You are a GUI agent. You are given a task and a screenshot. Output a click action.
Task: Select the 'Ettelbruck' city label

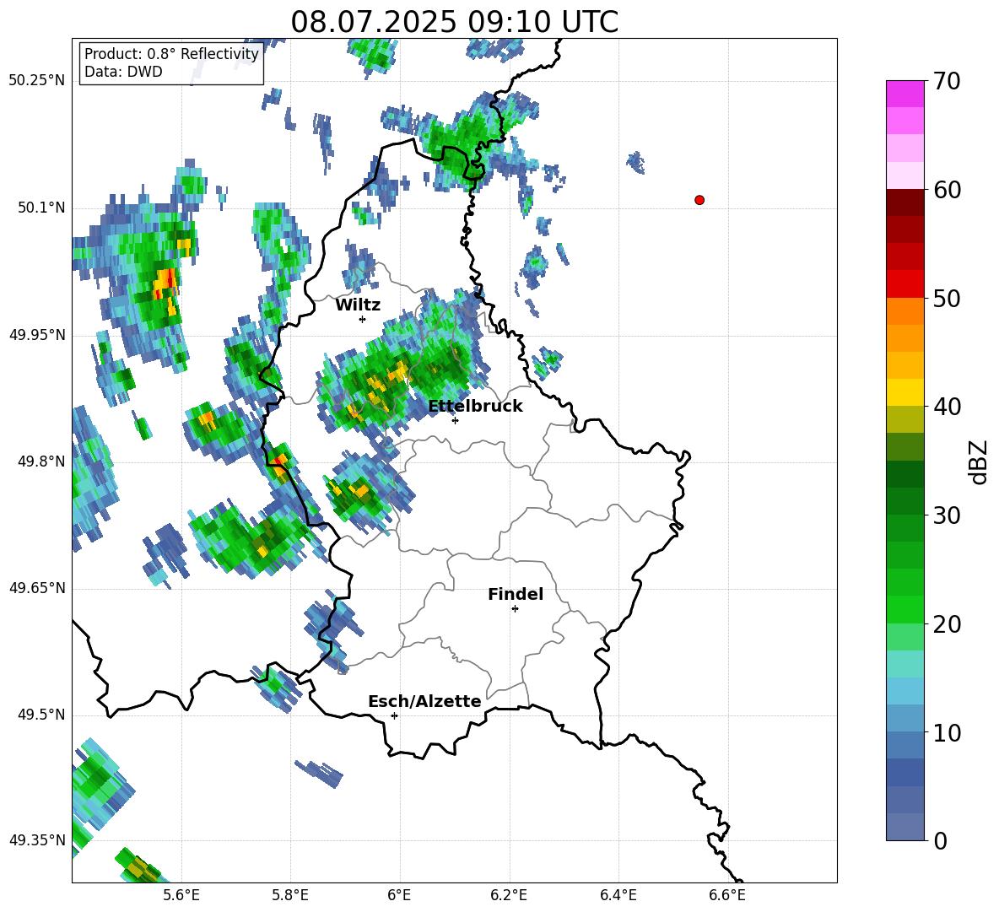point(475,406)
